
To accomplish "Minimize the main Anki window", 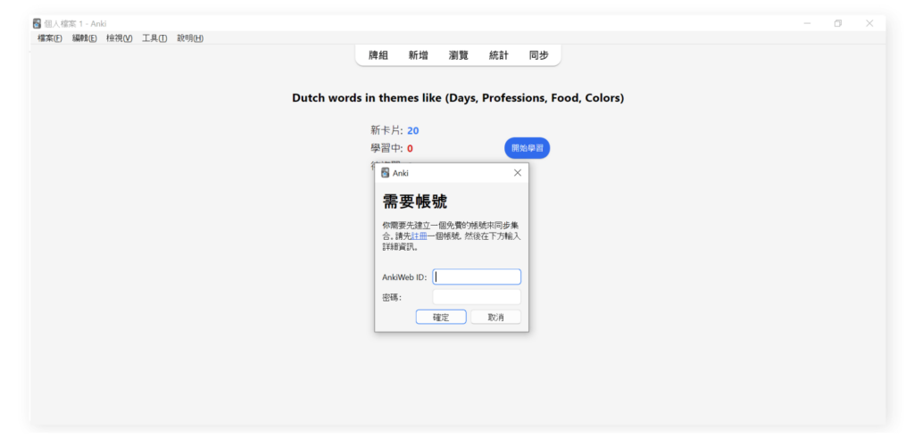I will [807, 23].
